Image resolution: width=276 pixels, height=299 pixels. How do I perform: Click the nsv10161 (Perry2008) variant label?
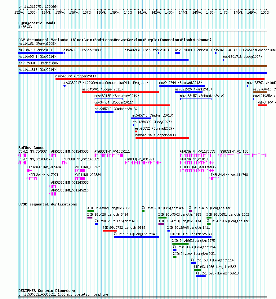click(37, 44)
